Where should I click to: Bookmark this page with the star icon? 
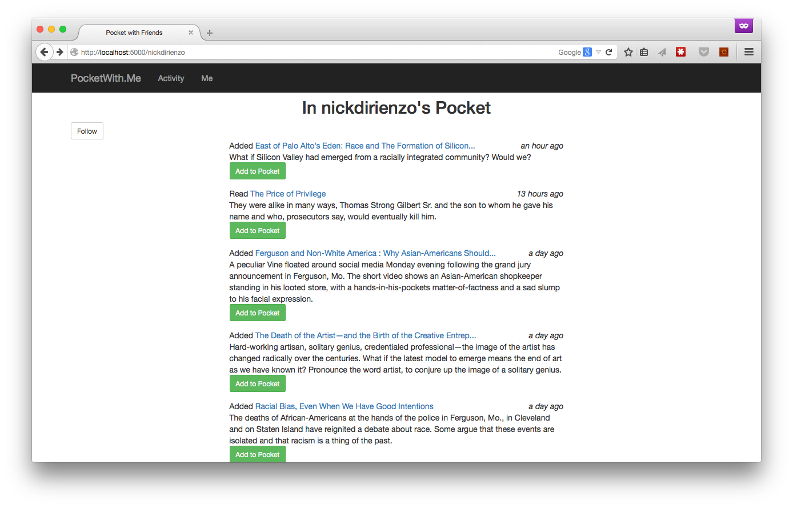pos(628,52)
